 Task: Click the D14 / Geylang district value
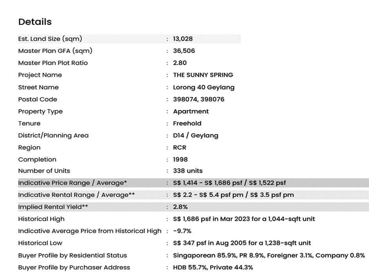(x=195, y=136)
